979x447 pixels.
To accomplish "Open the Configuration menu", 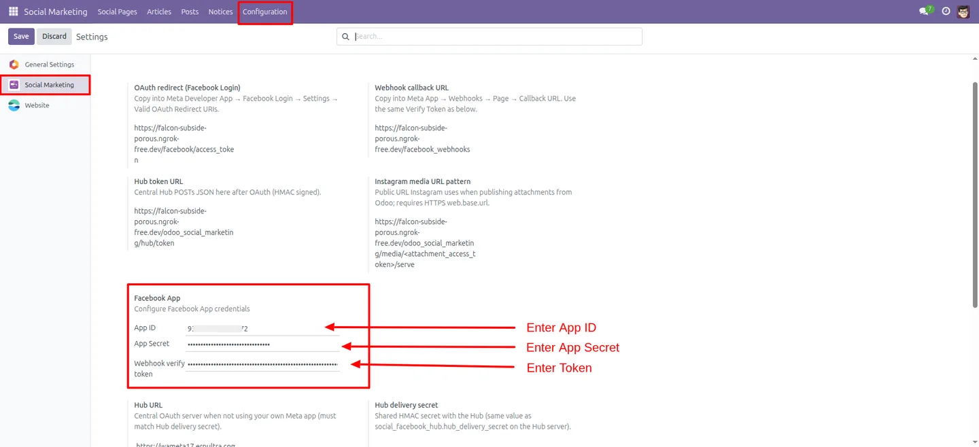I will click(265, 12).
